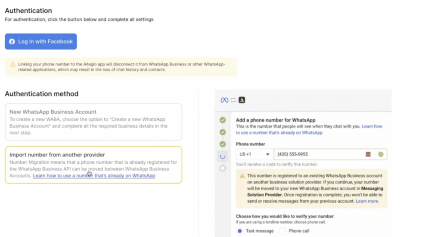Click the empty final step circle
The height and width of the screenshot is (237, 441).
[223, 168]
